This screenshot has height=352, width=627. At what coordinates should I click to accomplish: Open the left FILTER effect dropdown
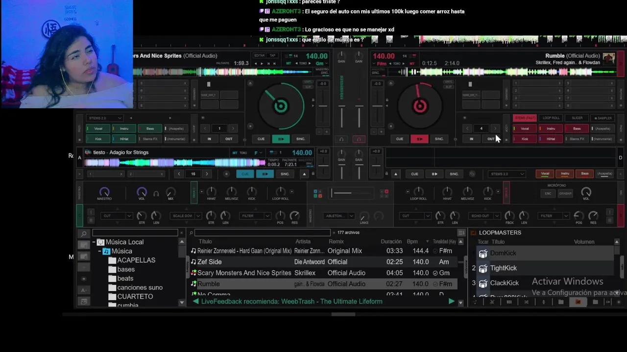point(255,216)
